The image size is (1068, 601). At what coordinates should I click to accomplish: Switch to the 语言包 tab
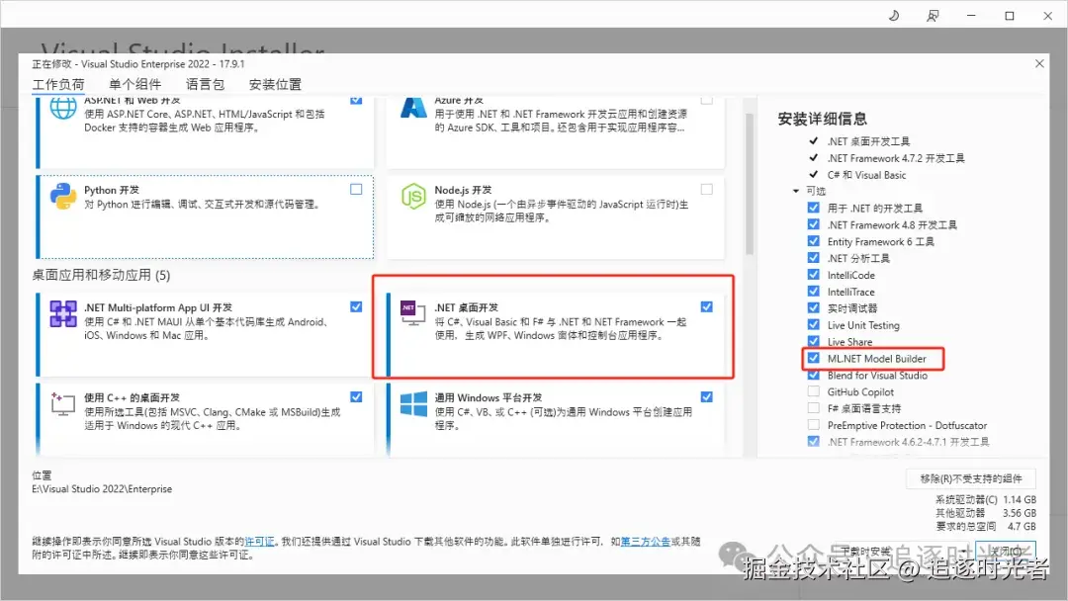[x=205, y=84]
